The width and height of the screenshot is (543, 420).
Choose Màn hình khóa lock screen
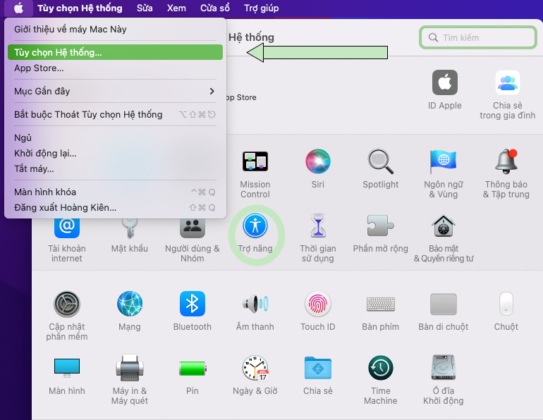coord(115,192)
